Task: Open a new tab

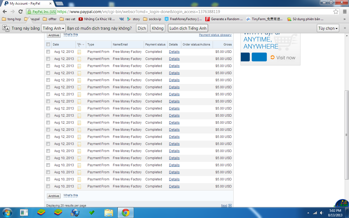Action: pos(59,4)
